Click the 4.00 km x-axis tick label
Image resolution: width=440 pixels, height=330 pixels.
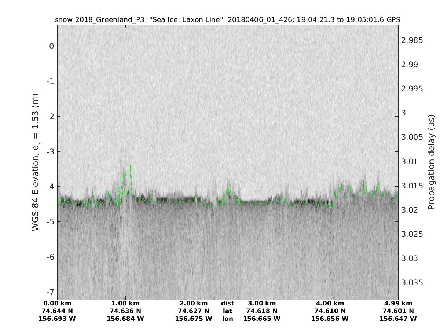point(330,303)
